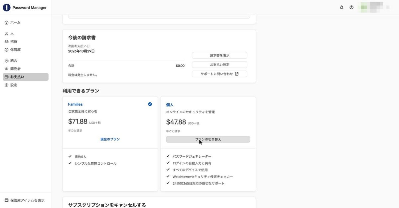Screen dimensions: 399x208
Task: Click the サポートに問い合わせ button
Action: 219,74
